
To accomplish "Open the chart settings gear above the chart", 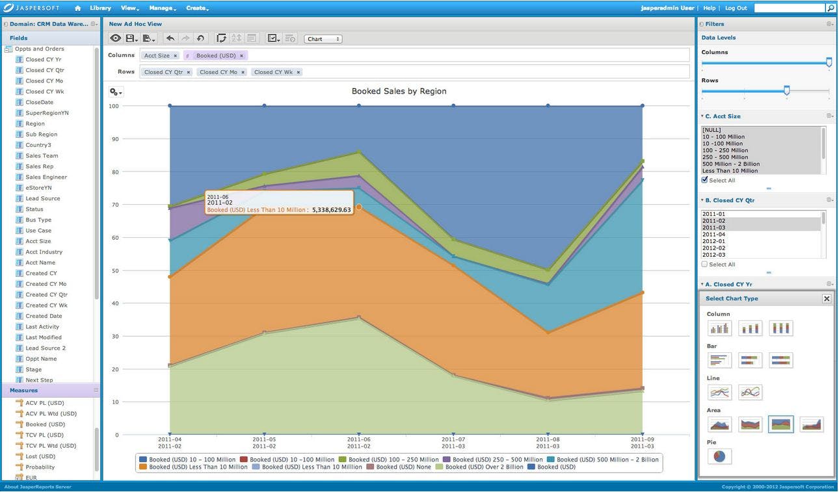I will coord(114,92).
